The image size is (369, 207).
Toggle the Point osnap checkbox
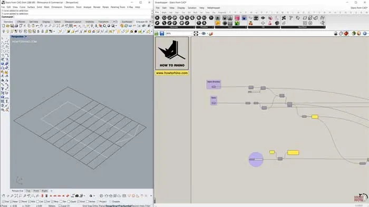pos(20,202)
